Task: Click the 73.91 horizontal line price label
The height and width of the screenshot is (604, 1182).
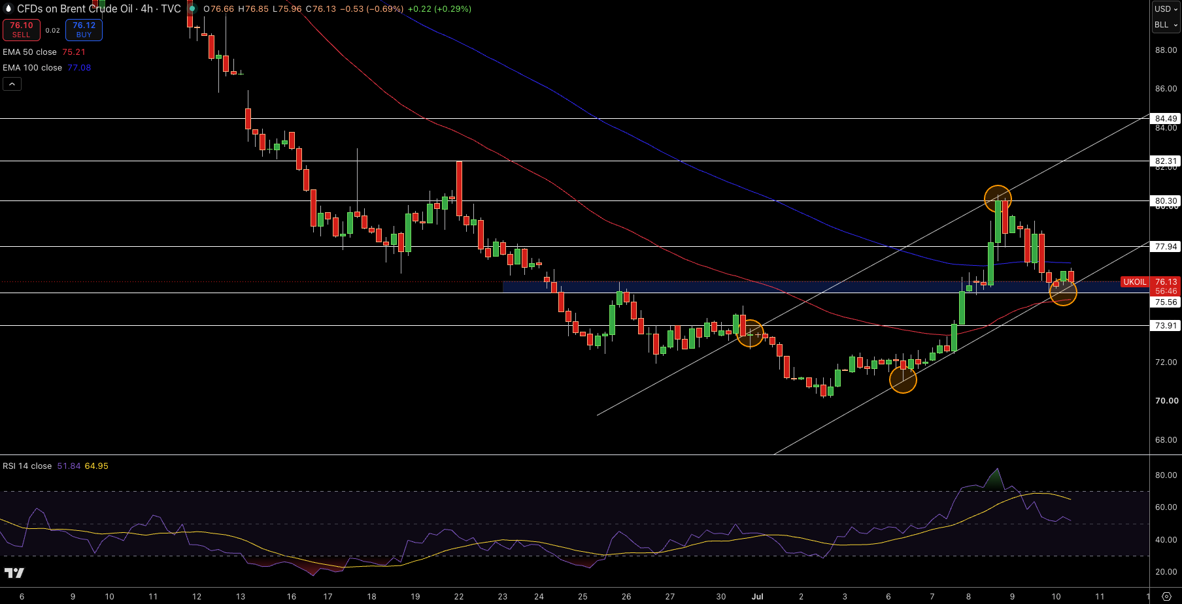Action: pos(1166,325)
